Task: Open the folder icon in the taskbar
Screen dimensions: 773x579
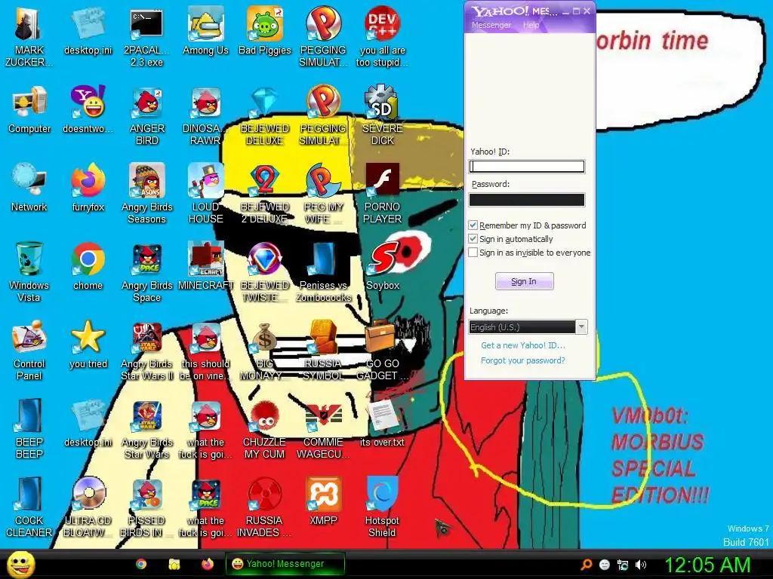Action: 174,564
